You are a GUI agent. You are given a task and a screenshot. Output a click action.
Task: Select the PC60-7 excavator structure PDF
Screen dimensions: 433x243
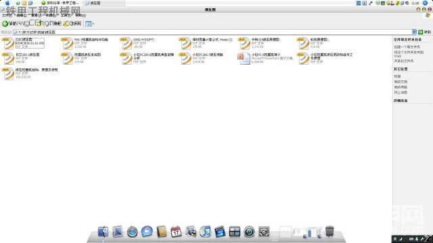pos(85,43)
